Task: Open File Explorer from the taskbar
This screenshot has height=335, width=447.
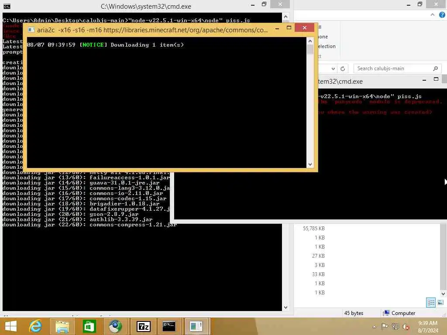Action: coord(62,326)
